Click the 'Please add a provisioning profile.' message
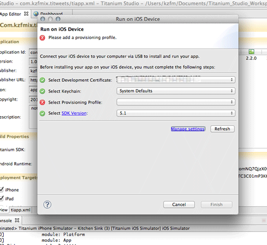 click(x=82, y=37)
